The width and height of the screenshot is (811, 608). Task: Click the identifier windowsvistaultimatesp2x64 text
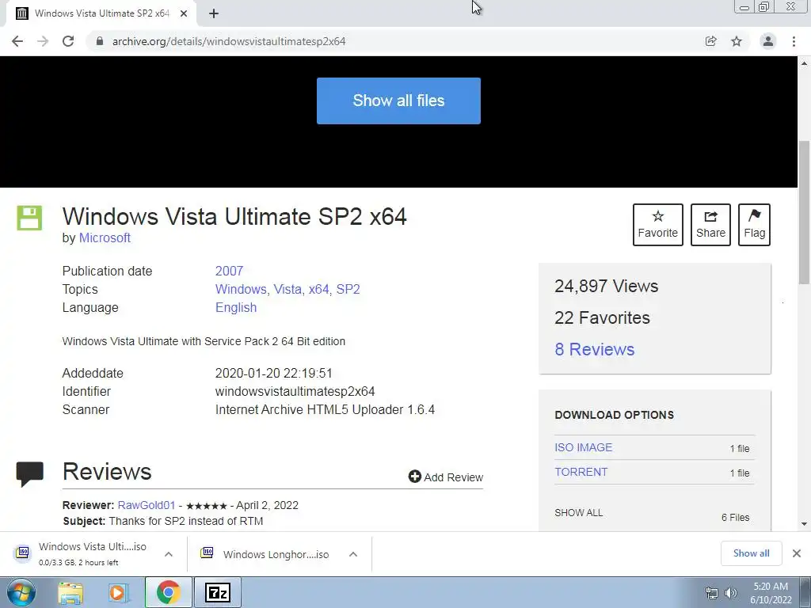(x=295, y=391)
